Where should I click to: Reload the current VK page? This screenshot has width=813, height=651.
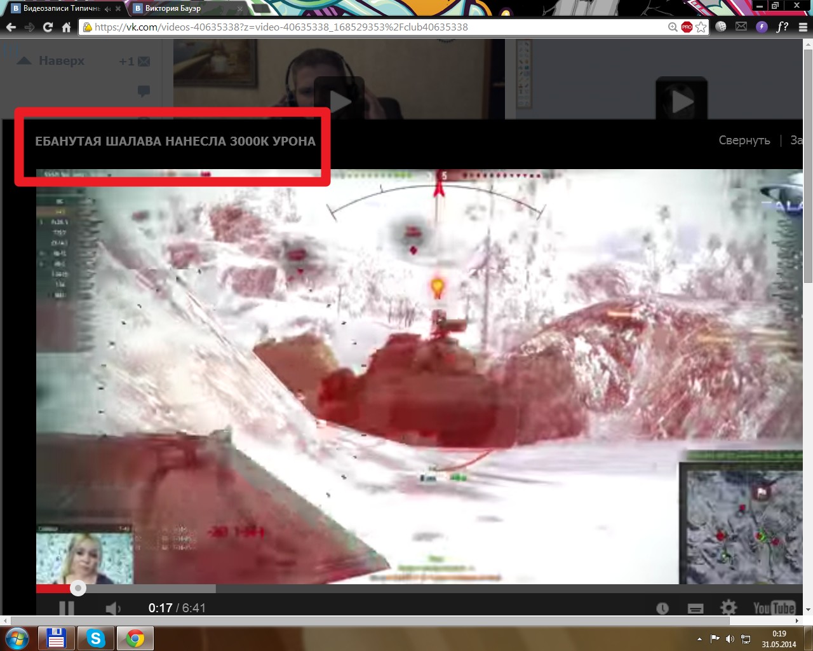click(48, 27)
